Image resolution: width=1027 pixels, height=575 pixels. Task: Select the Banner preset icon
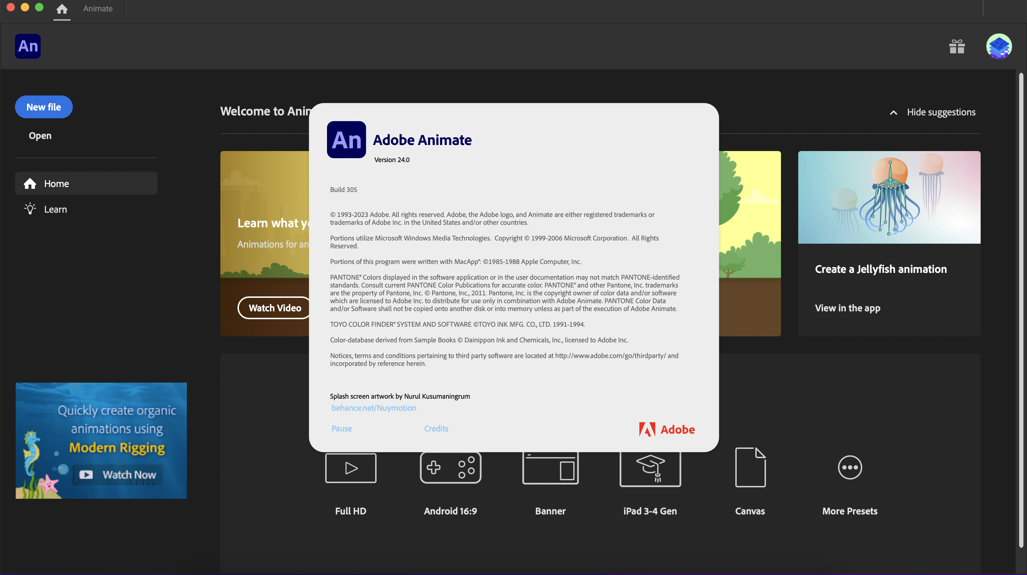(x=550, y=468)
